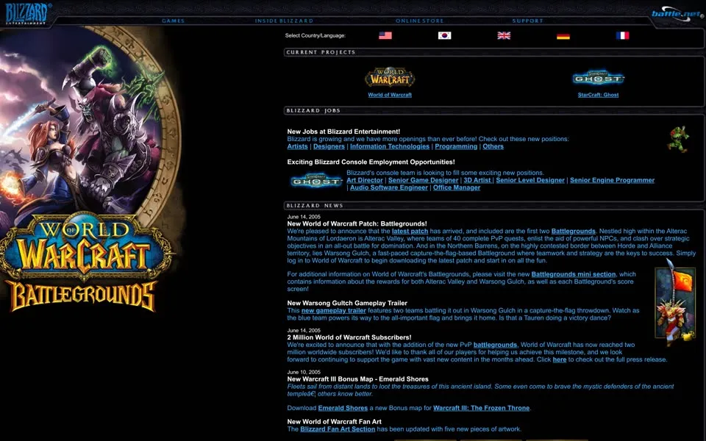
Task: Click here for the full press release
Action: coord(560,359)
